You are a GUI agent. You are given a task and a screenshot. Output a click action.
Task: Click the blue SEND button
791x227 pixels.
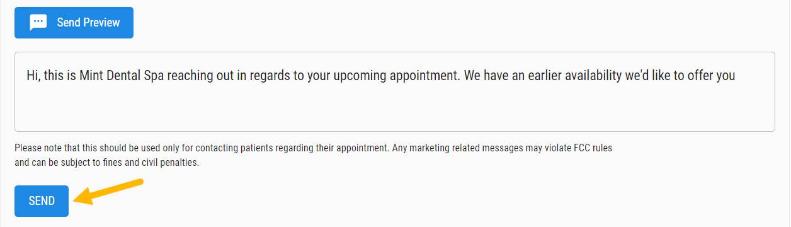coord(42,201)
